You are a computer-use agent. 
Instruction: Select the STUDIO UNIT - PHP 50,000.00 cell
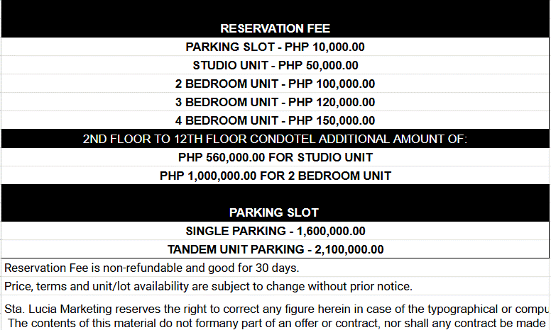pos(275,66)
